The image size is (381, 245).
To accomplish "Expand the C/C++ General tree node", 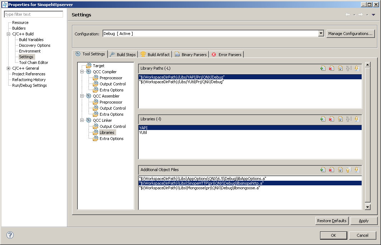I will click(x=8, y=68).
